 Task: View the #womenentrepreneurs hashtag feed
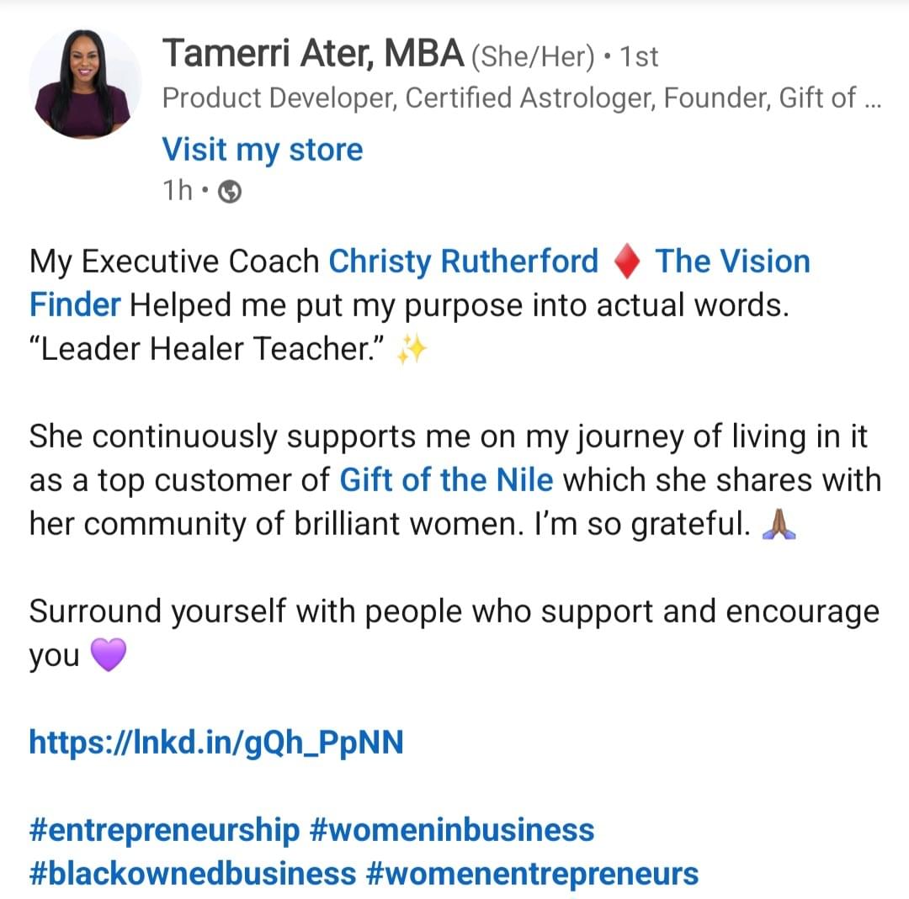coord(533,874)
